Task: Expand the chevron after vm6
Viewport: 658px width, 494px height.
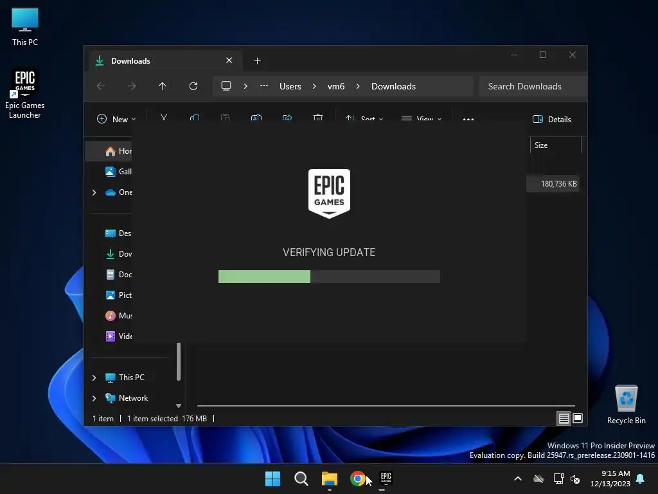Action: coord(358,86)
